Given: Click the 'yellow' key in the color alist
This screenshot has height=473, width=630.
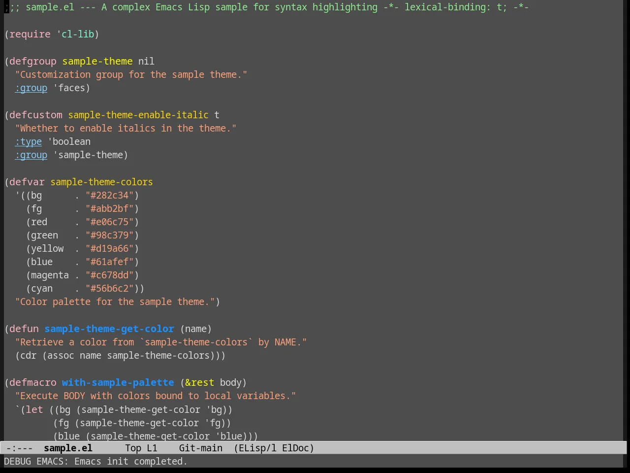Looking at the screenshot, I should [x=47, y=248].
